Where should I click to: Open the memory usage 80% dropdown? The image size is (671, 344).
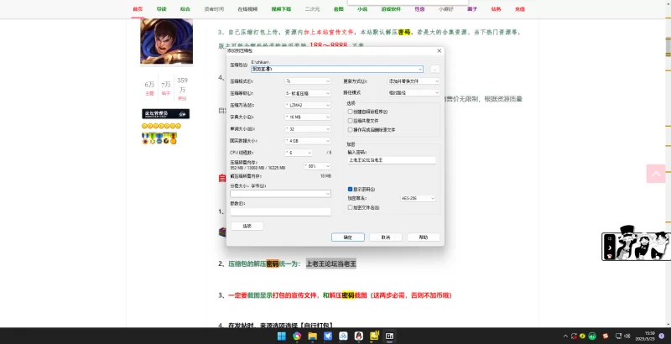pos(318,166)
